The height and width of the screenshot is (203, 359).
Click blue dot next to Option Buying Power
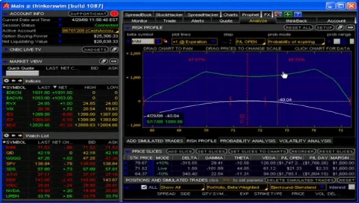point(60,36)
